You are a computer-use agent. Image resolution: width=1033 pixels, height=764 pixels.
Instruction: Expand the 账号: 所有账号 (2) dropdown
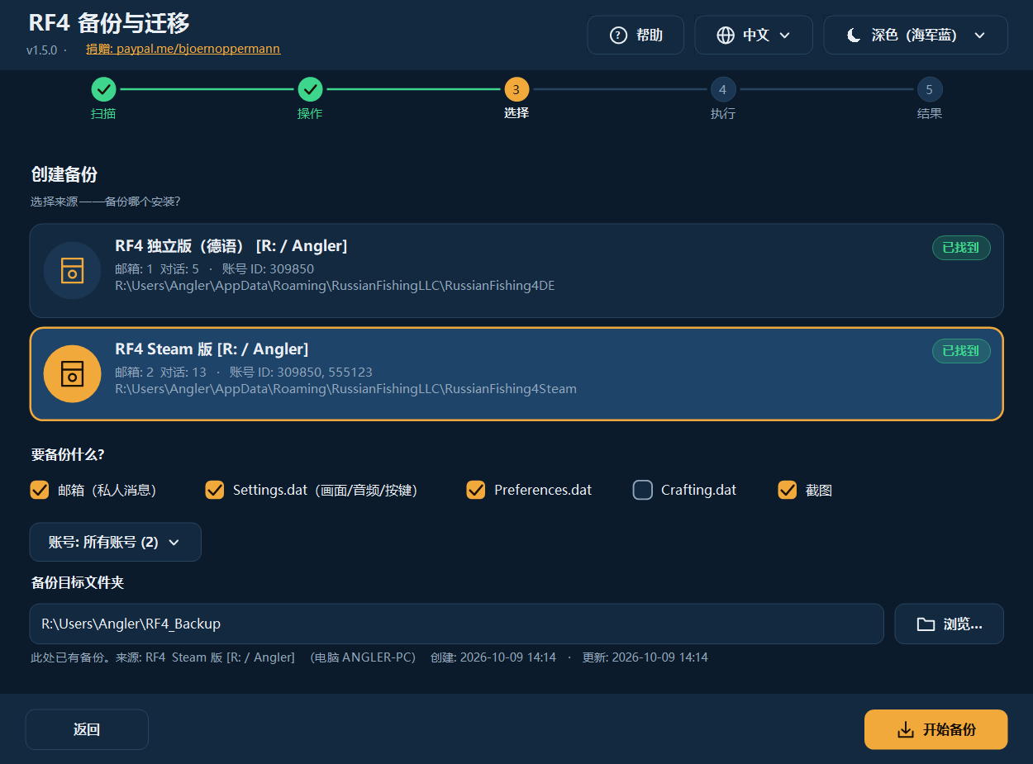coord(116,542)
